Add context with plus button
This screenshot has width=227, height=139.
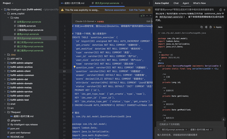coord(158,129)
